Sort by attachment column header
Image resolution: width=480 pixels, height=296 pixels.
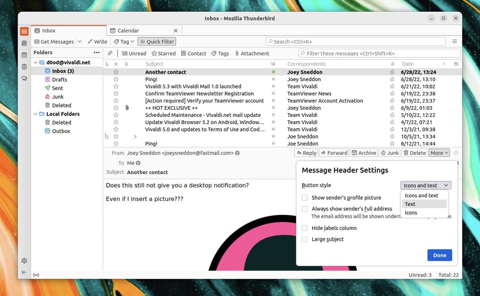126,64
